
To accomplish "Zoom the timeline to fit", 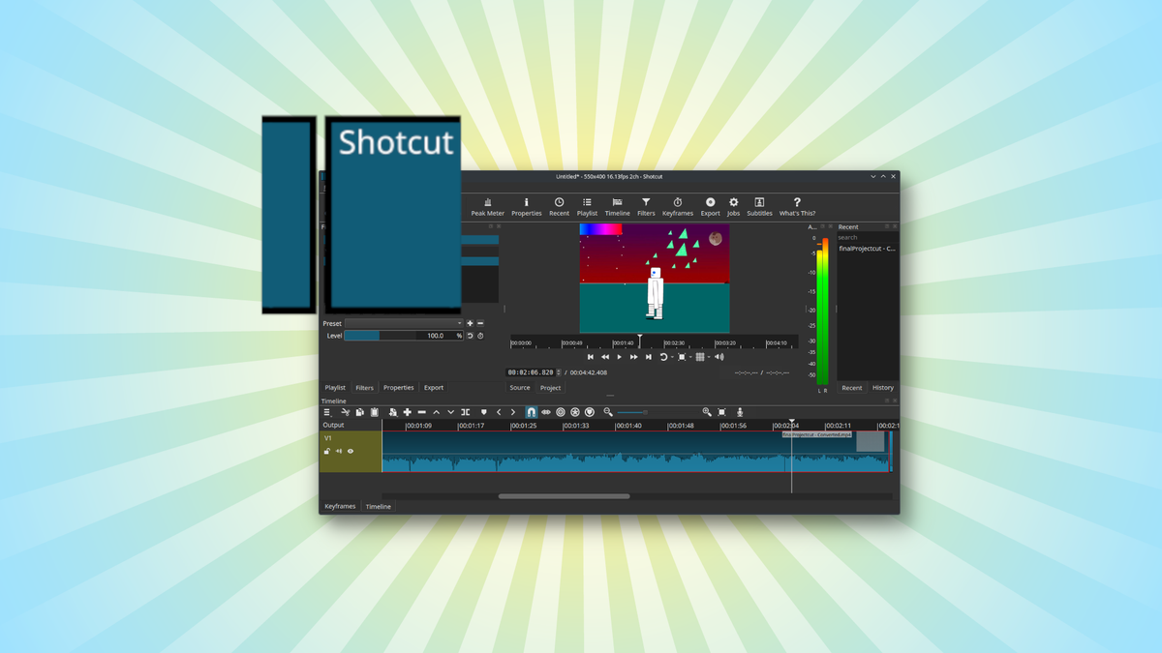I will coord(722,412).
